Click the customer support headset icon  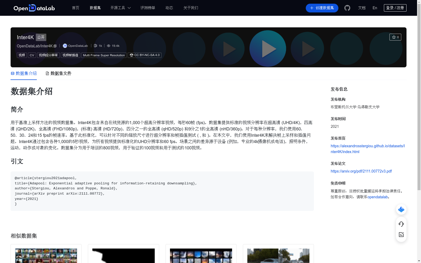[x=401, y=224]
